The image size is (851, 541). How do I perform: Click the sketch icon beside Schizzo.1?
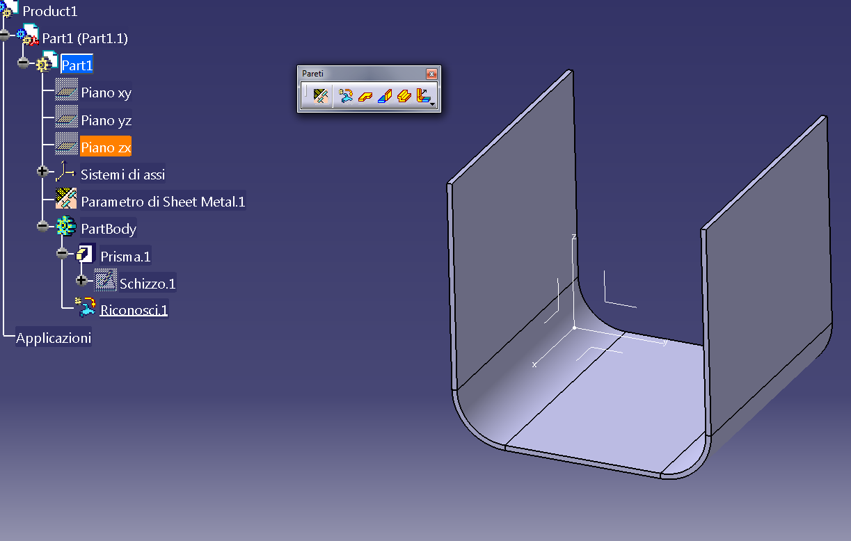point(104,280)
